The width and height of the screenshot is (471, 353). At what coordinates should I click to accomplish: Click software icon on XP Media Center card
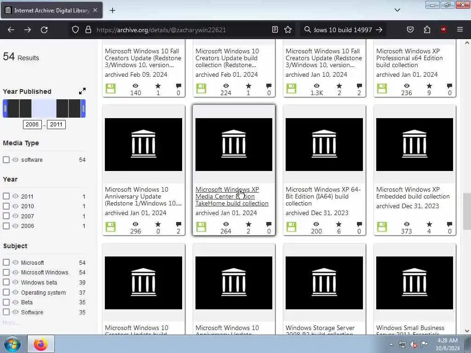201,227
